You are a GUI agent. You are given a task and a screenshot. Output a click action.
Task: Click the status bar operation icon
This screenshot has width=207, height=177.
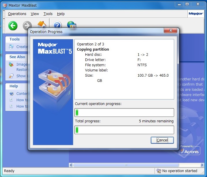159,171
